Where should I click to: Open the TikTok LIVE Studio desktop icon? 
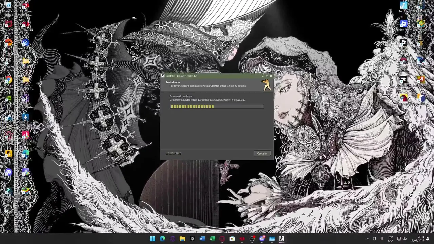(25, 139)
